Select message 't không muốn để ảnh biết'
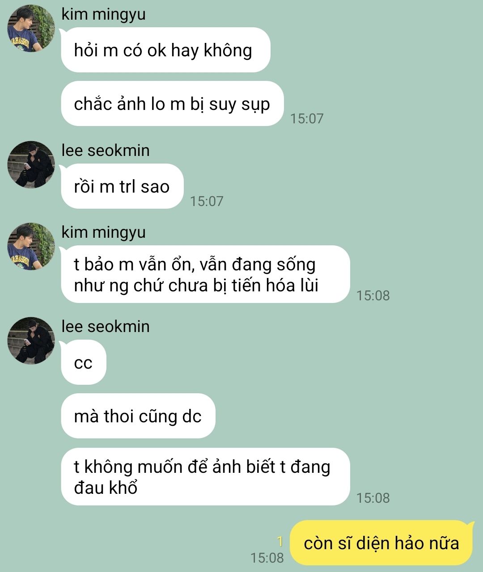 point(205,477)
